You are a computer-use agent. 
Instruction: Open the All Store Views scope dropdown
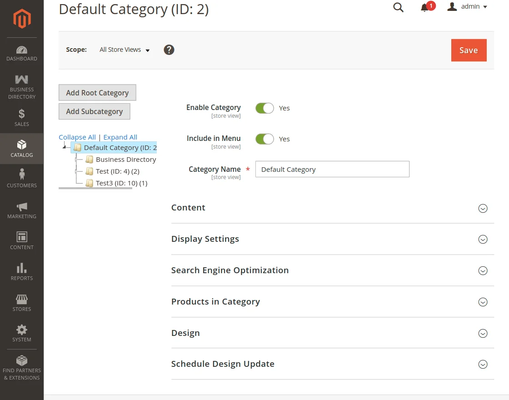(124, 50)
